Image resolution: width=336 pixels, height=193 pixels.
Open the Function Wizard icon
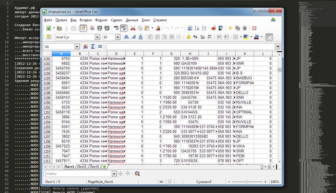[86, 47]
